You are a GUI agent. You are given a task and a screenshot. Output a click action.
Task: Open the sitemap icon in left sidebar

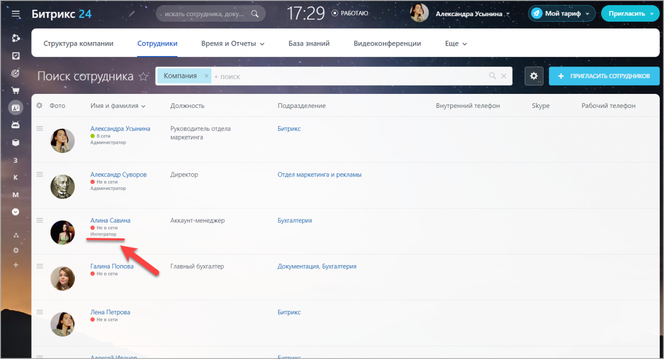coord(16,236)
